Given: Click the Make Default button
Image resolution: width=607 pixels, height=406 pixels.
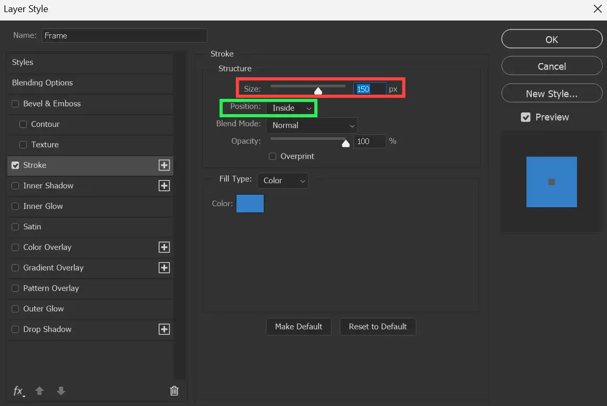Looking at the screenshot, I should coord(298,327).
